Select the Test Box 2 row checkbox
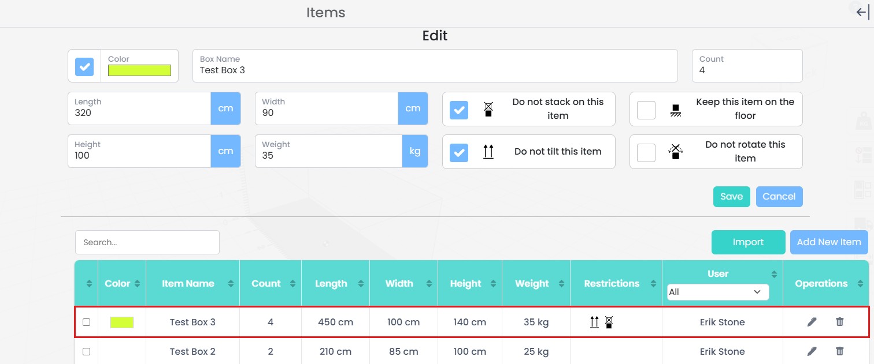 (x=87, y=351)
